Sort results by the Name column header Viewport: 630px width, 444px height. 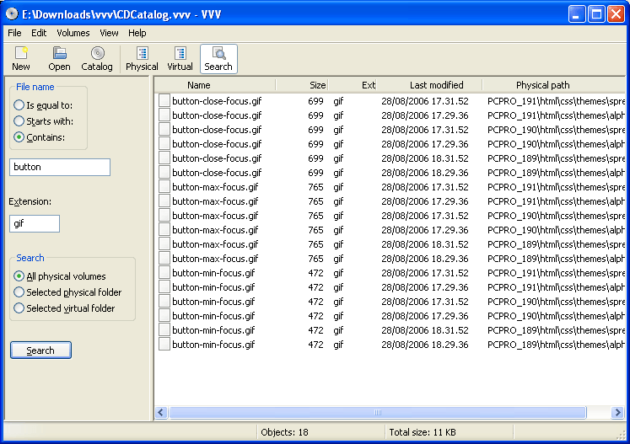[215, 85]
